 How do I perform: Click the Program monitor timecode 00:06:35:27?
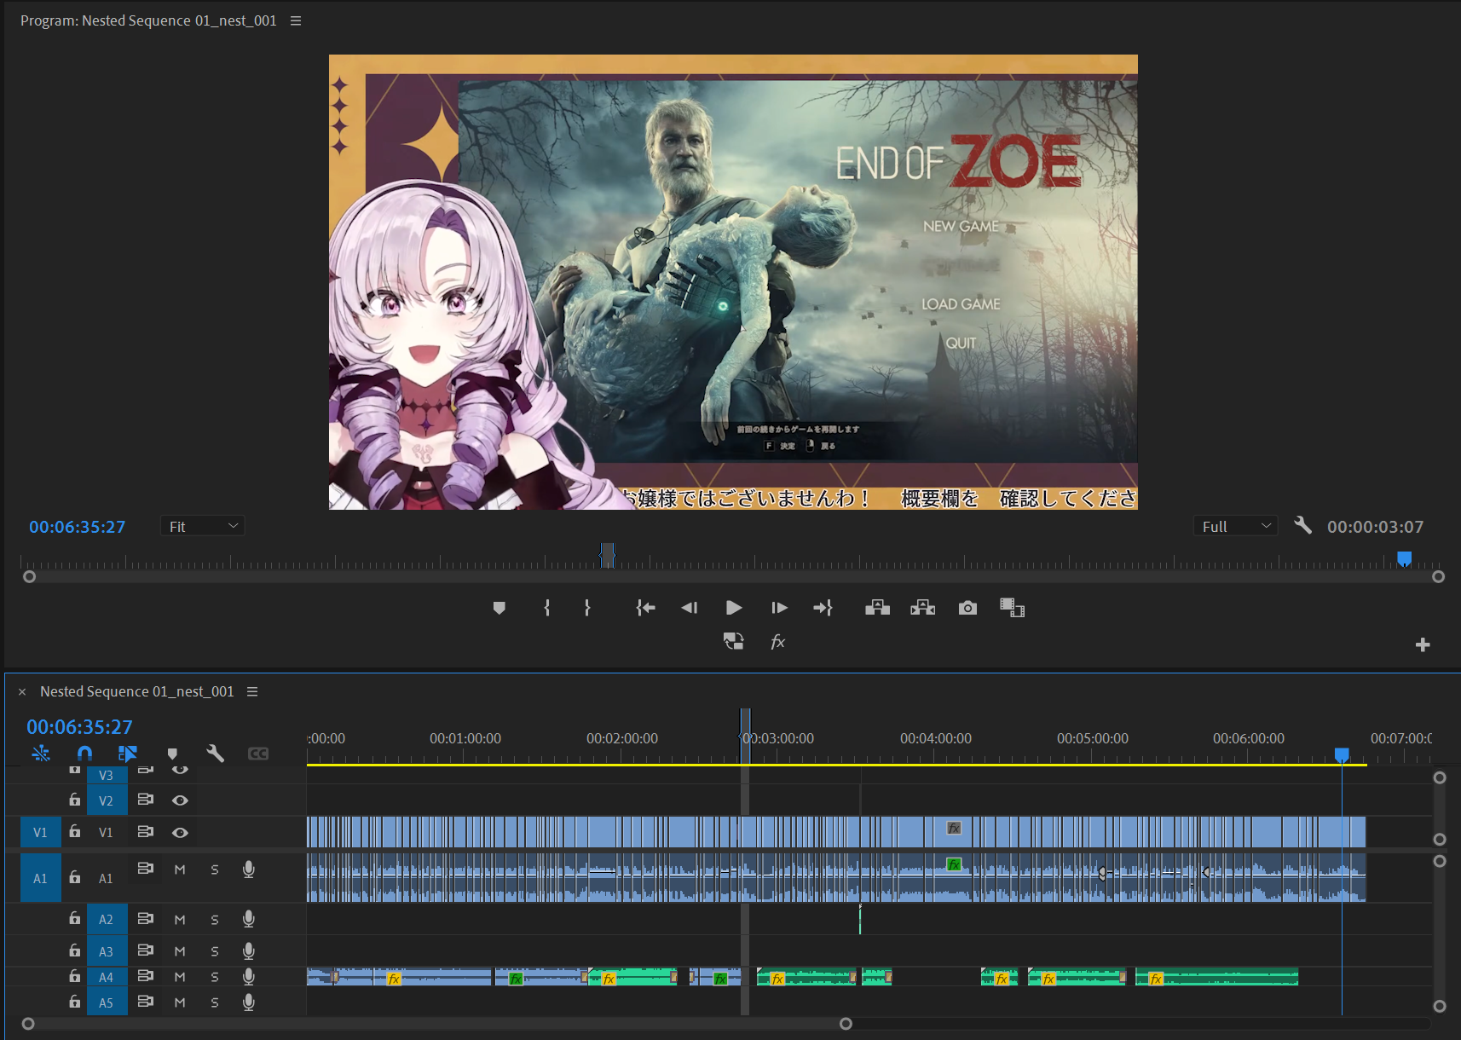pos(77,527)
